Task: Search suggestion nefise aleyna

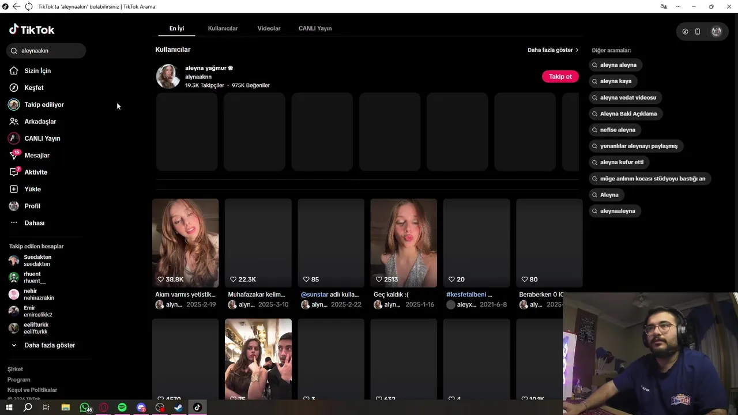Action: tap(616, 130)
